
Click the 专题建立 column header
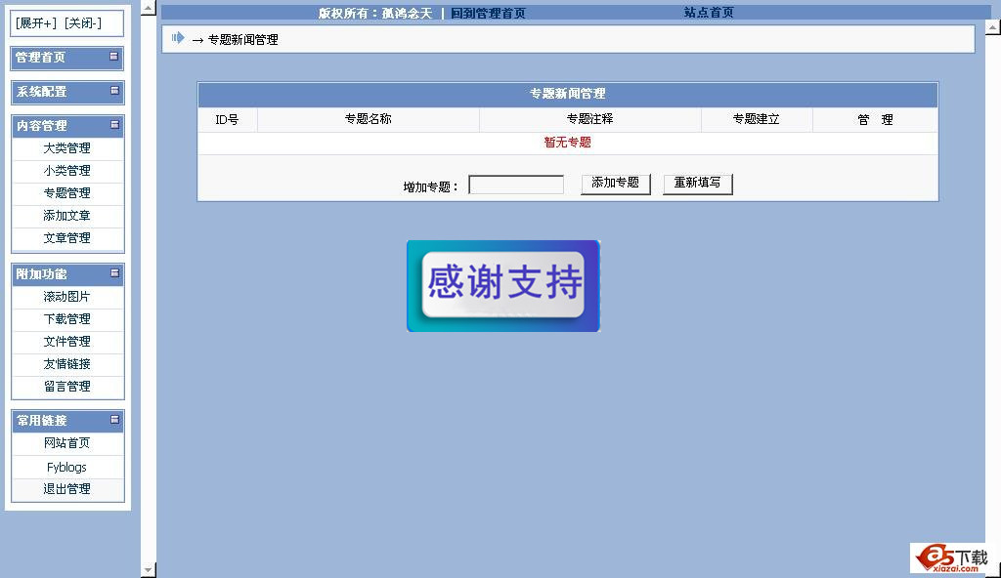tap(756, 119)
